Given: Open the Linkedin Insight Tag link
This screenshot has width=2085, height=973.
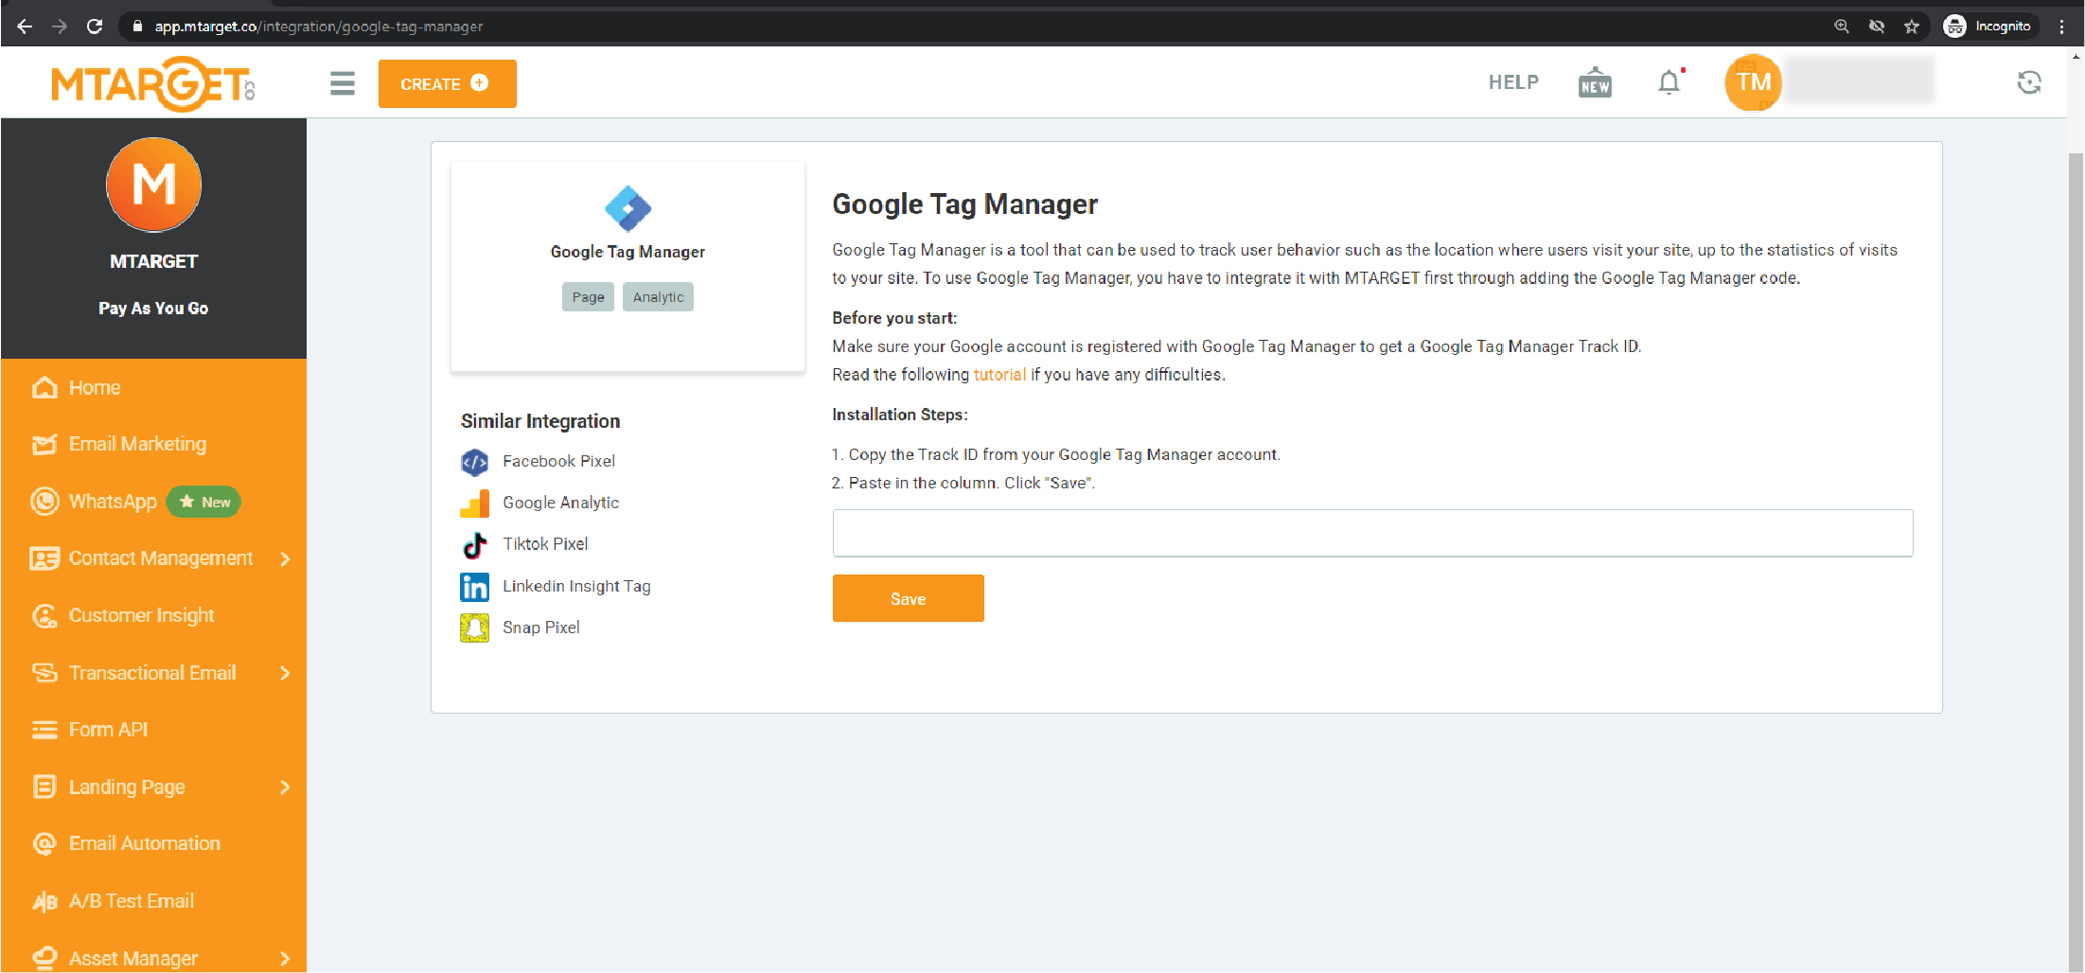Looking at the screenshot, I should 576,586.
